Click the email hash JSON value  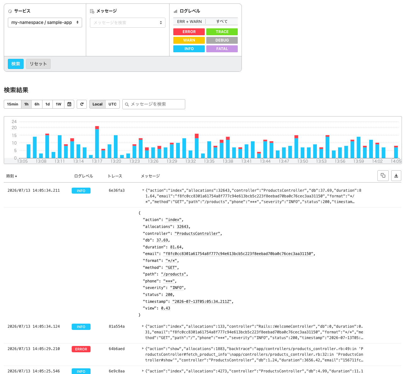(238, 254)
